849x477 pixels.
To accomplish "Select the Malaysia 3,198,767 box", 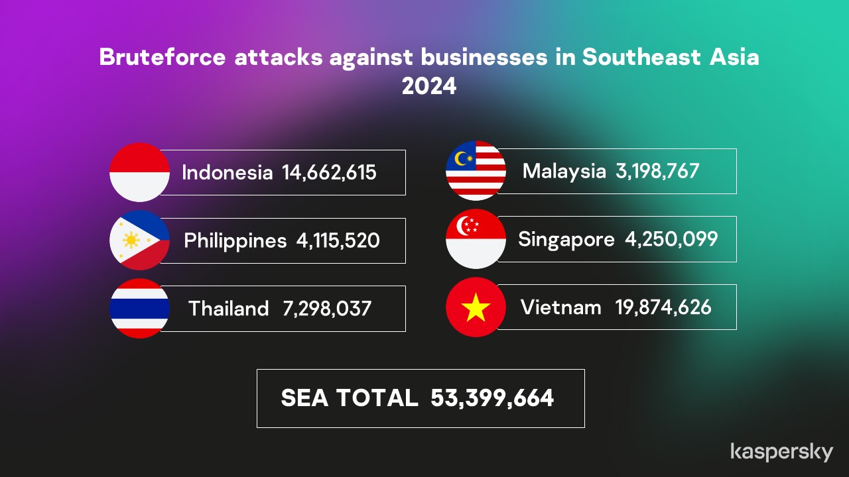I will (618, 171).
